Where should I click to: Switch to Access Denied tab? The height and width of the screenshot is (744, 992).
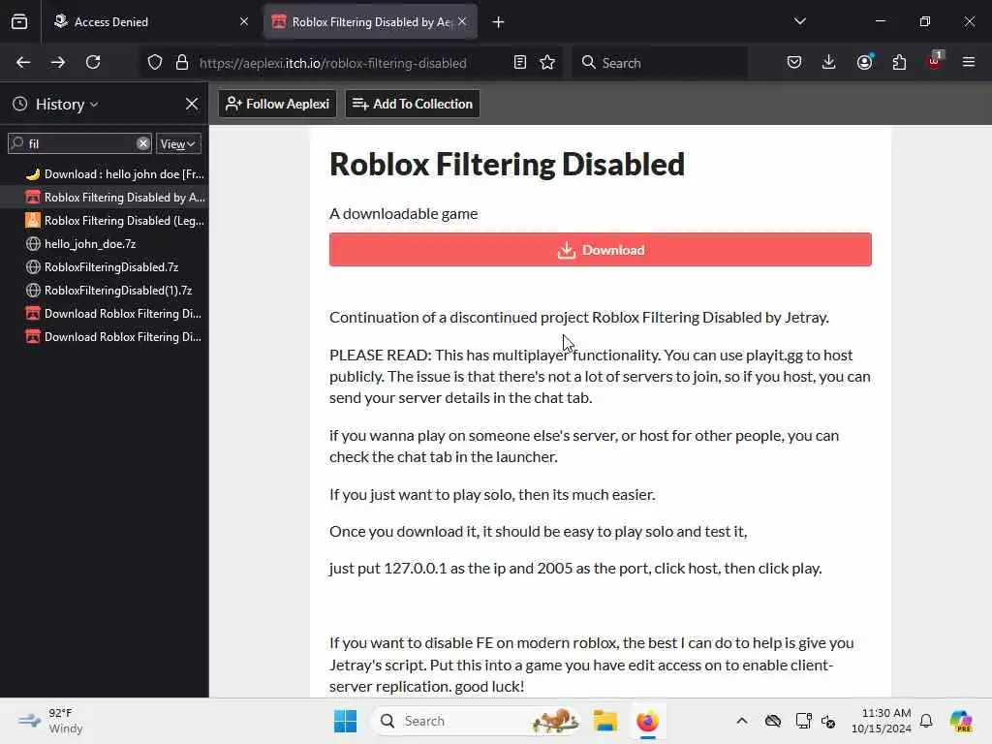pyautogui.click(x=148, y=21)
